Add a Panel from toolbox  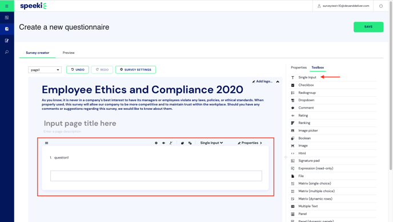click(x=333, y=214)
